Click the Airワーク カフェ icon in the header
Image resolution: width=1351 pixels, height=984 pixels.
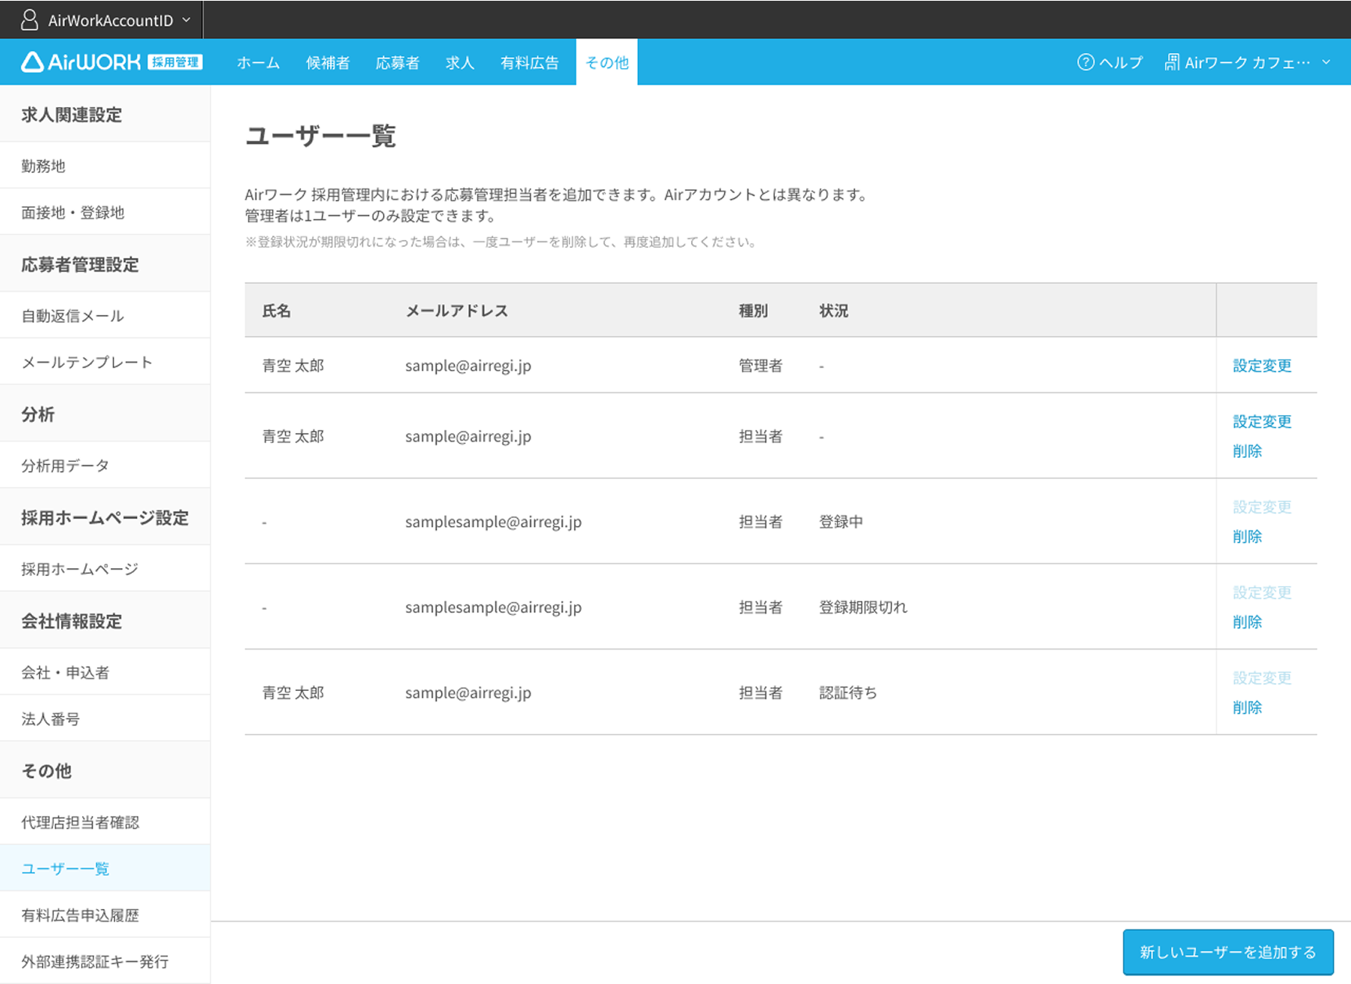[1172, 62]
